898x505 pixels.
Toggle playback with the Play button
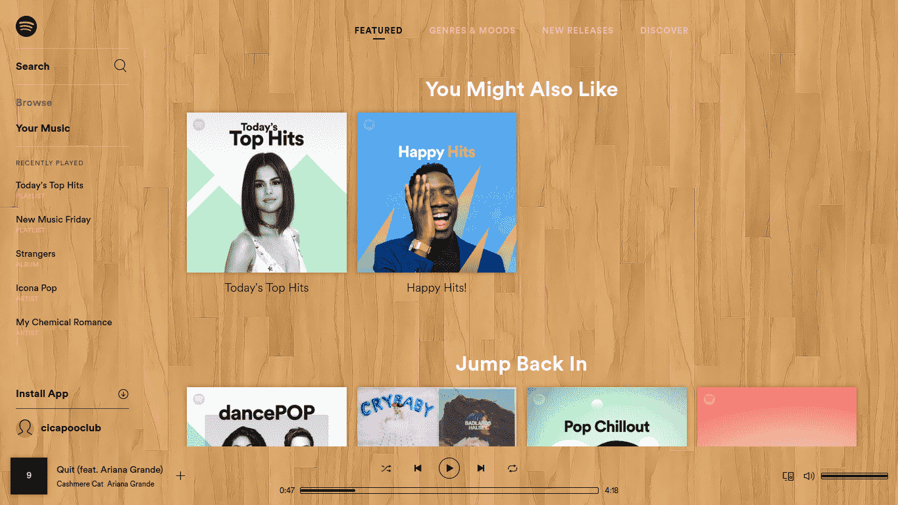click(449, 468)
